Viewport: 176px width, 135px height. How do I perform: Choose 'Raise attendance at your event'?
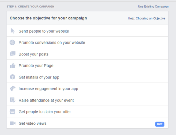pyautogui.click(x=87, y=100)
